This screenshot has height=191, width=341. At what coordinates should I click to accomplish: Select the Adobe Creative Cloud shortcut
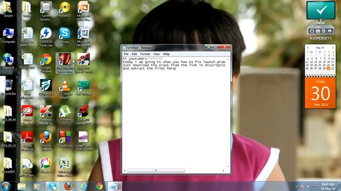coord(27,115)
